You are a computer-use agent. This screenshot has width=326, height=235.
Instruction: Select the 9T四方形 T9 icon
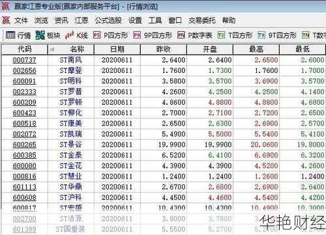(x=261, y=35)
